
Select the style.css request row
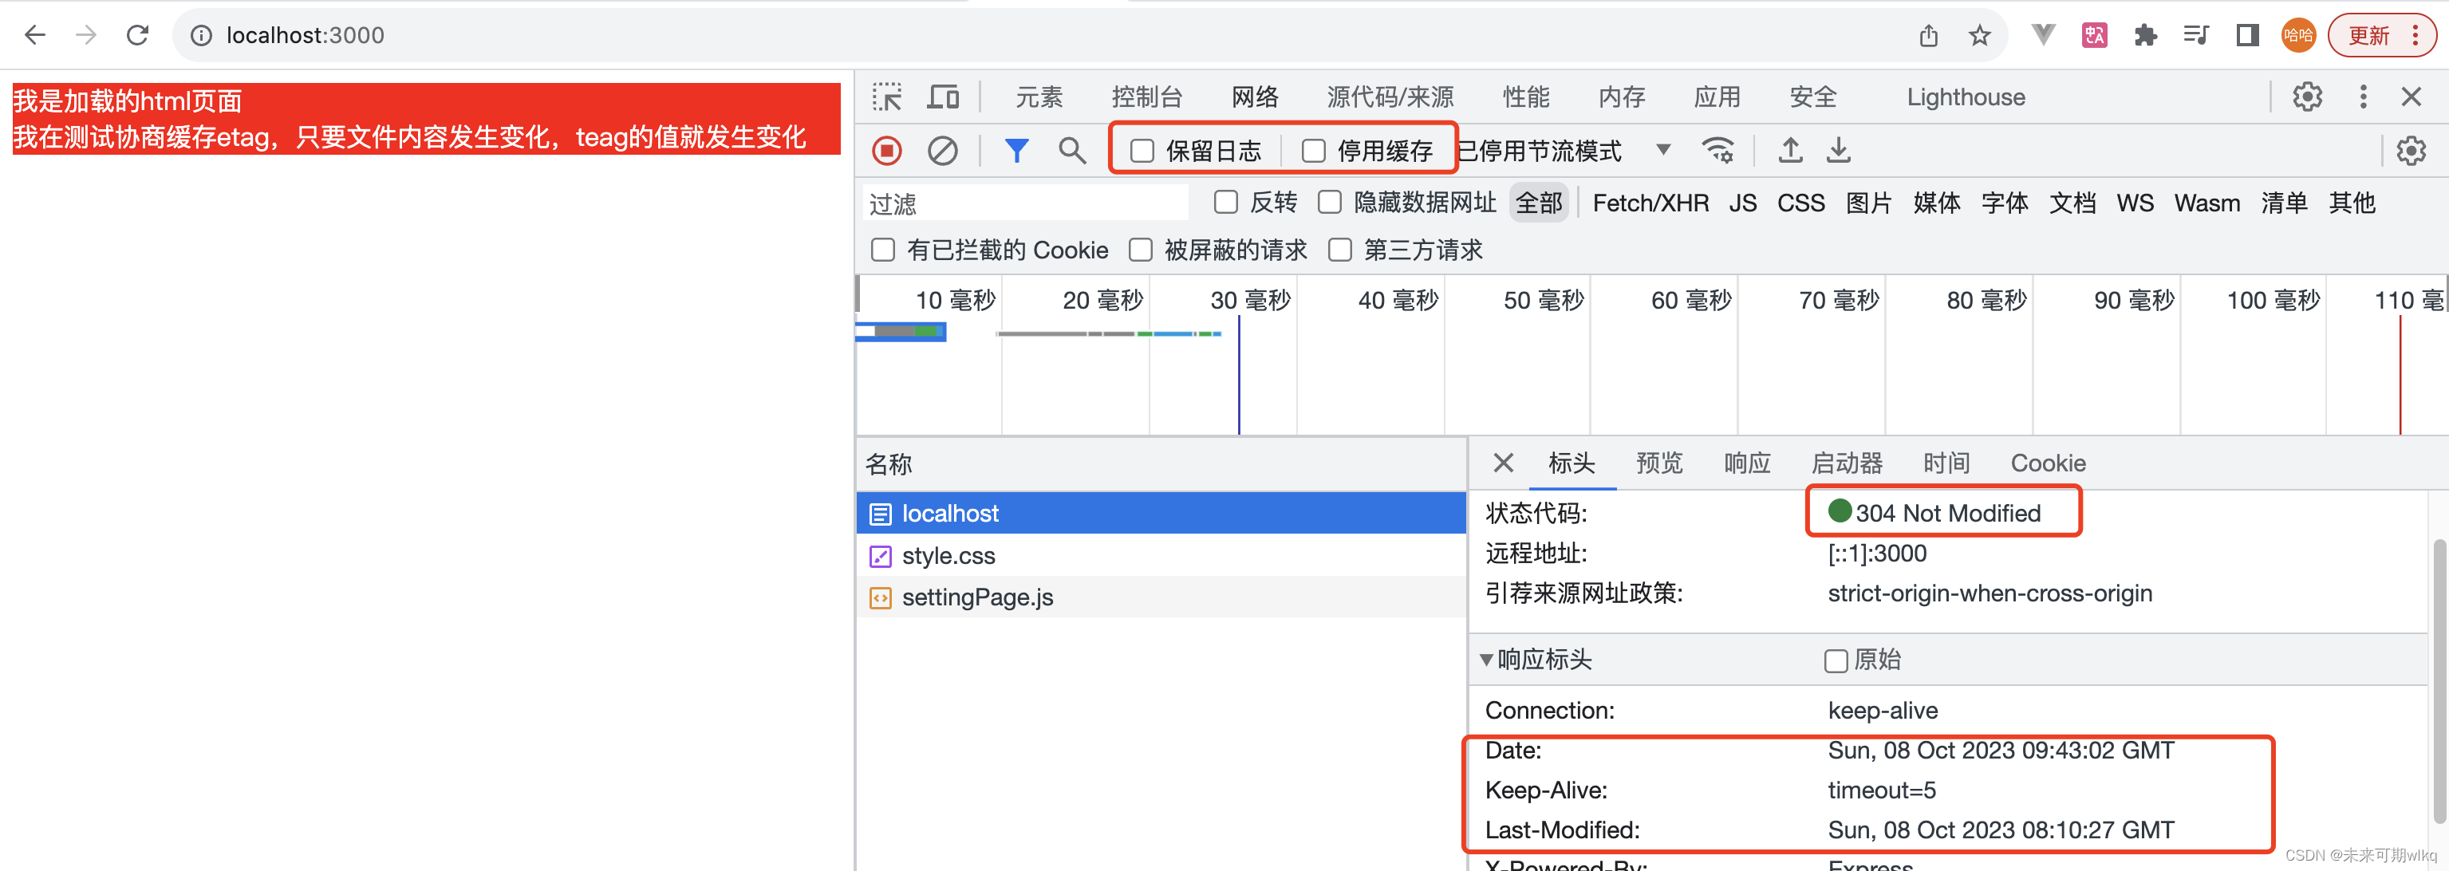(1161, 555)
